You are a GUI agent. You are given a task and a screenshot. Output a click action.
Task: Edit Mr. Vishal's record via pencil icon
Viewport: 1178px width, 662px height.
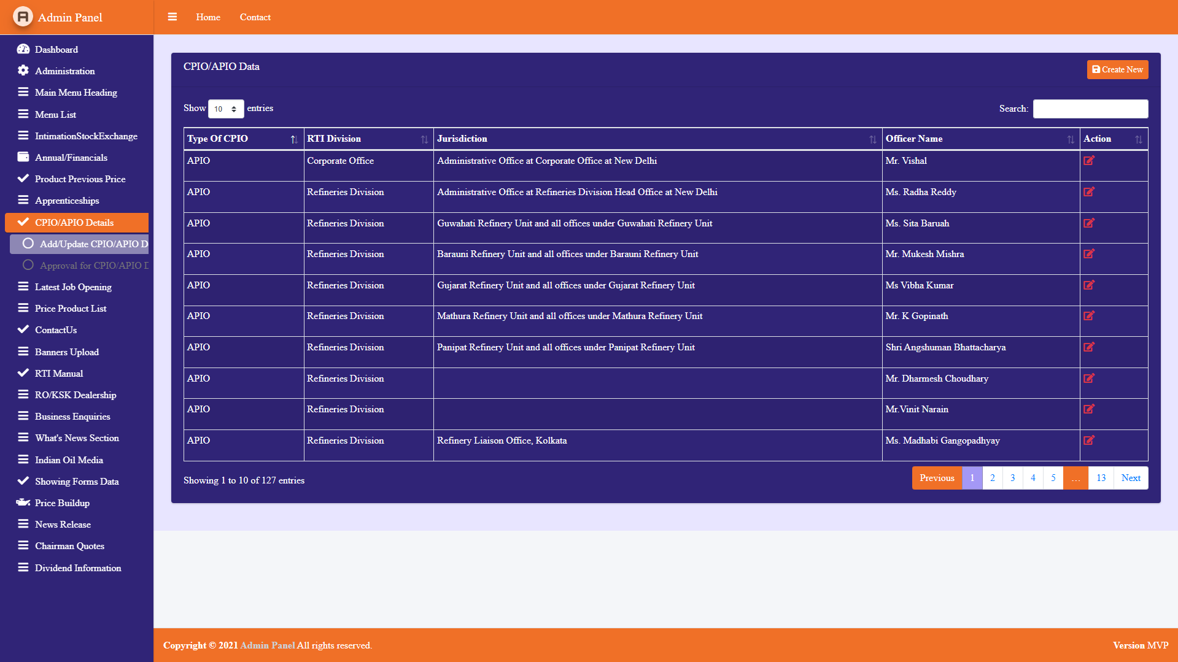[x=1090, y=161]
